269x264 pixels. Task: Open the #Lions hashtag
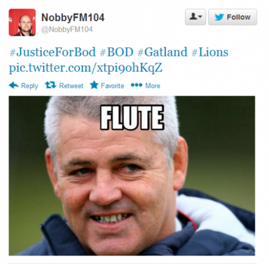tap(210, 52)
